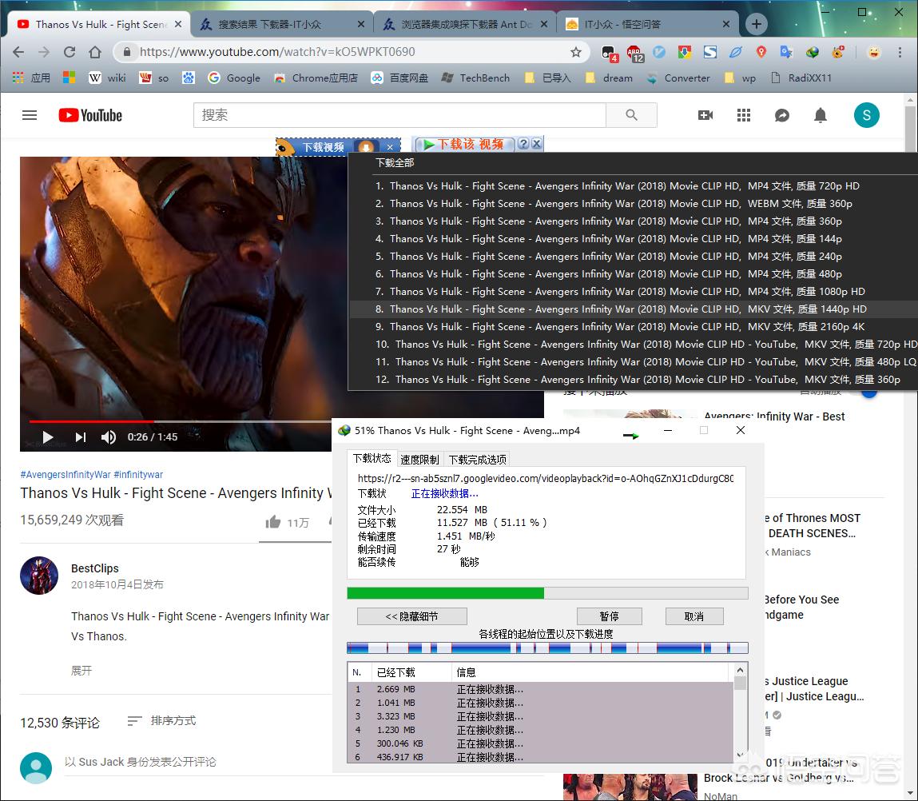Switch to 搜索结果 下载器 tab
Screen dimensions: 918x801
coord(281,24)
